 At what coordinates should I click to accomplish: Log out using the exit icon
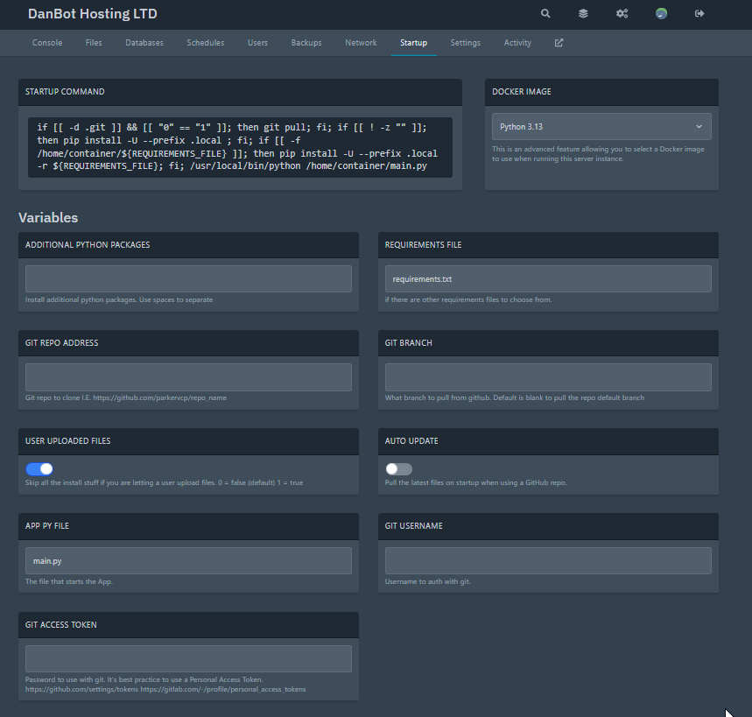699,14
